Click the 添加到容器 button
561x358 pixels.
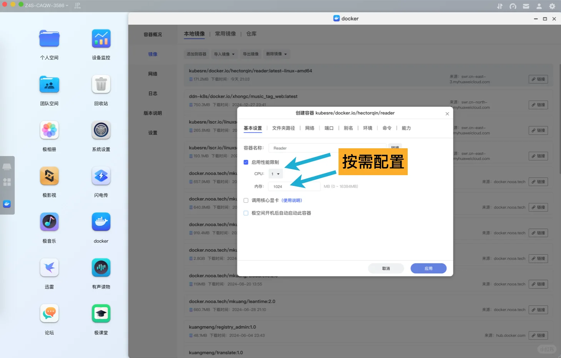pyautogui.click(x=196, y=54)
